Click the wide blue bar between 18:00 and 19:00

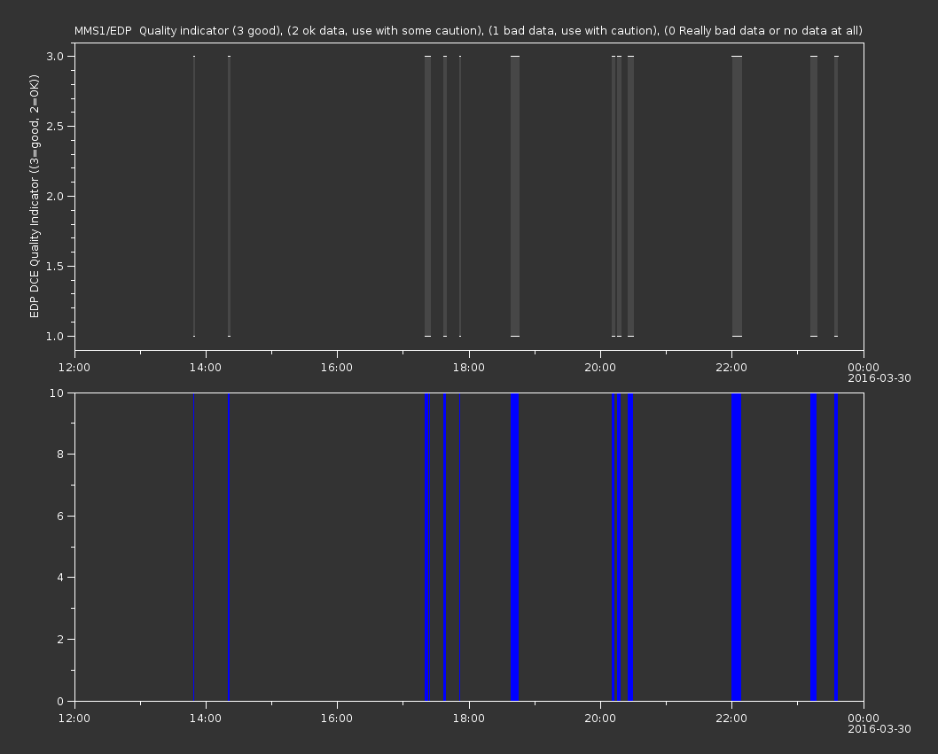point(514,547)
